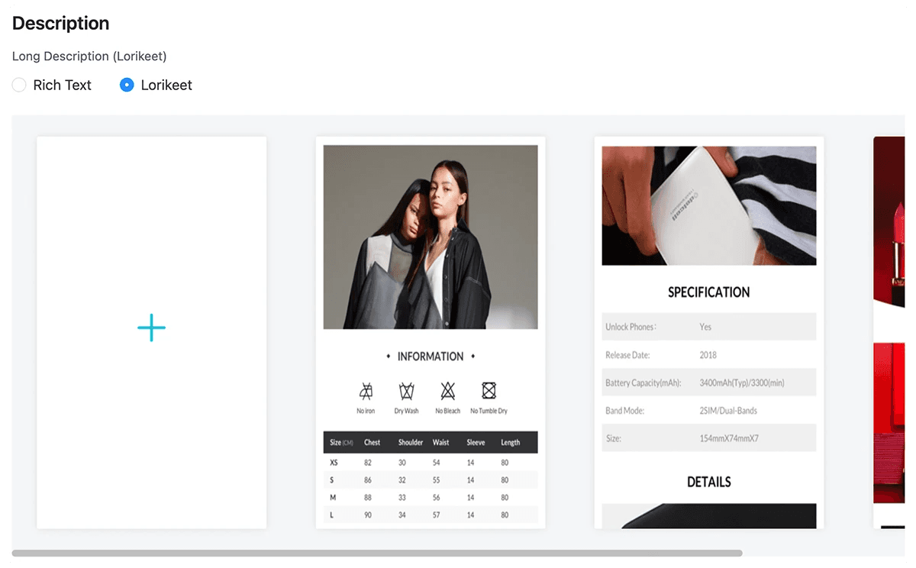Click the size chart header row
The image size is (916, 568).
431,442
